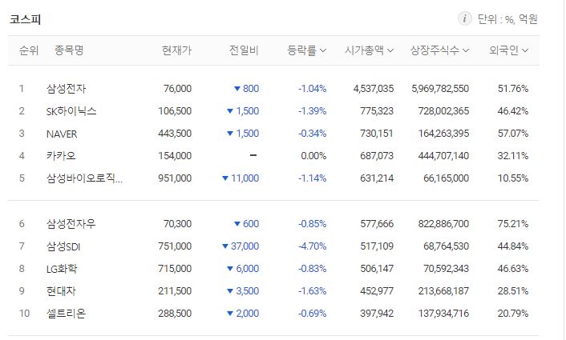Viewport: 566px width, 340px height.
Task: Click market cap value 4,537,035
Action: (374, 89)
